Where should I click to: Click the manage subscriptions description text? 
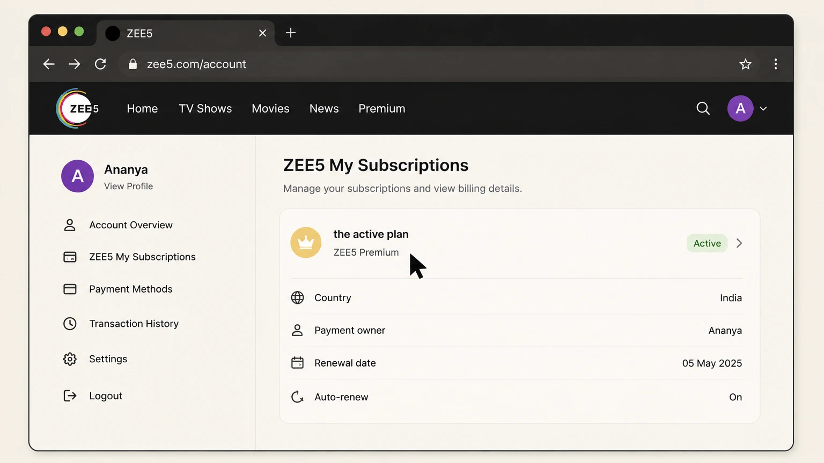tap(402, 189)
